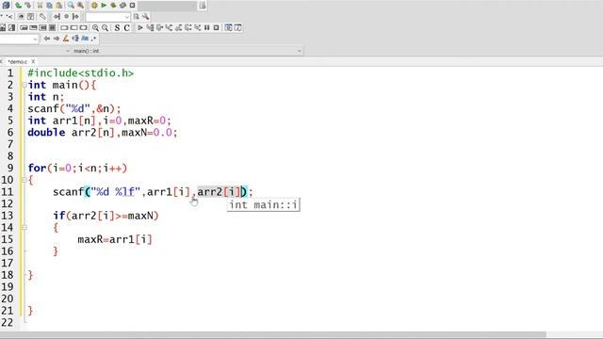Jump back with the left jump arrow

(57, 17)
